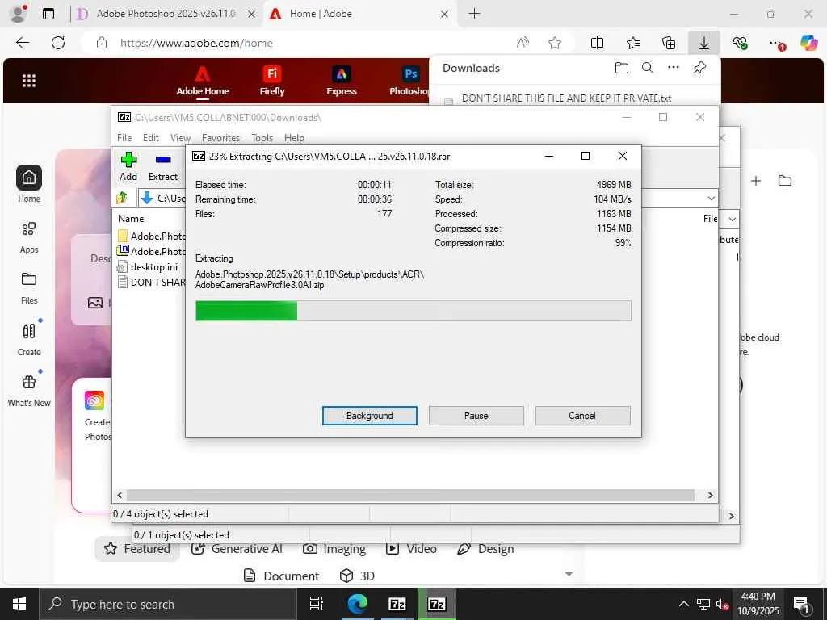827x620 pixels.
Task: Select the Document category
Action: (282, 576)
